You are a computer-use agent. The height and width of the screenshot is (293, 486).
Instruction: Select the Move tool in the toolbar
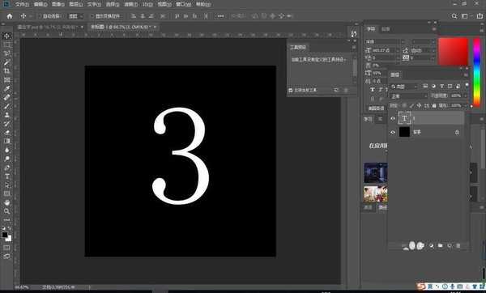(x=6, y=36)
